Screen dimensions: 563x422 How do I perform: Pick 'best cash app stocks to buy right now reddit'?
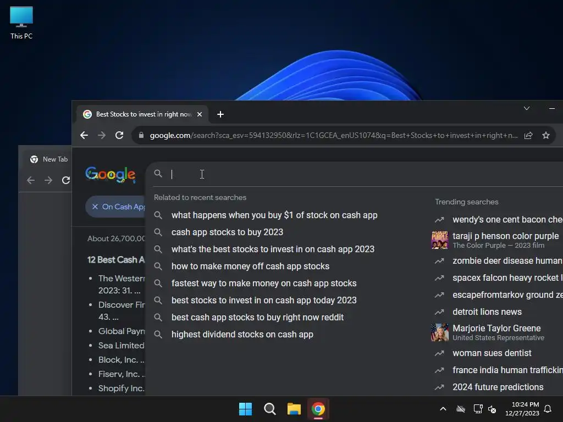257,317
